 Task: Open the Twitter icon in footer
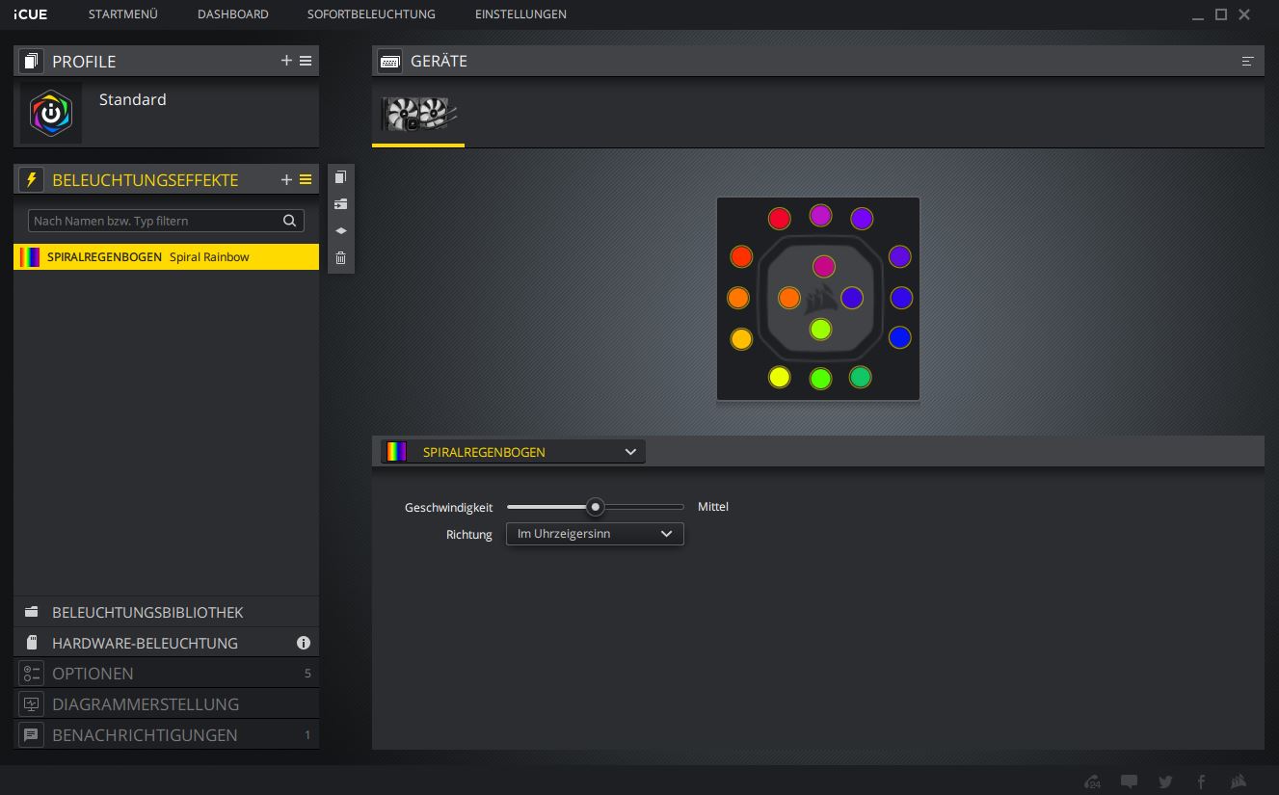point(1165,782)
